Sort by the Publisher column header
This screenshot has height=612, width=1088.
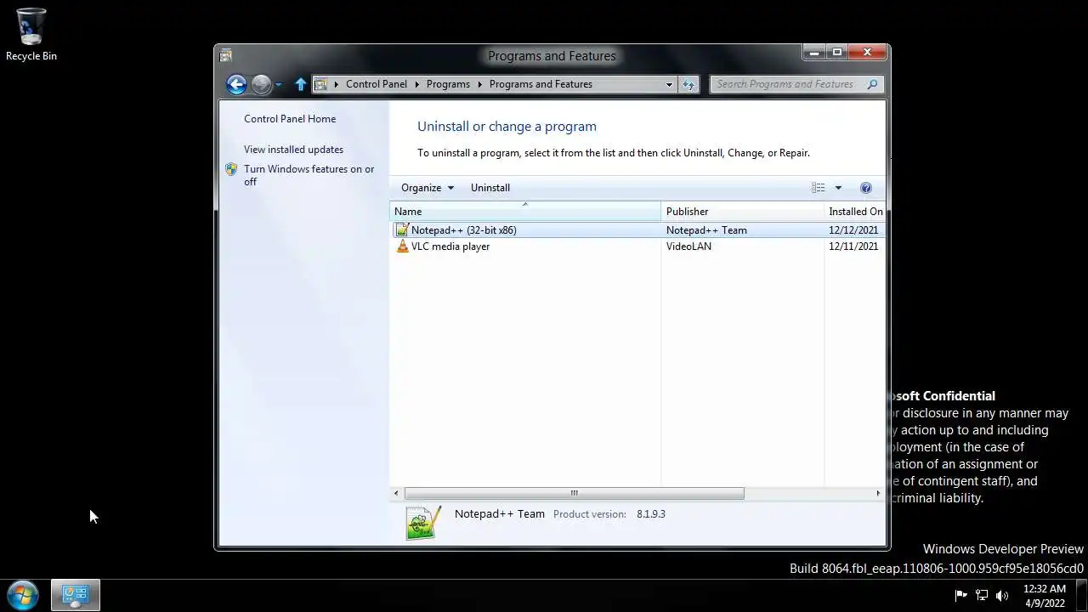pos(742,212)
